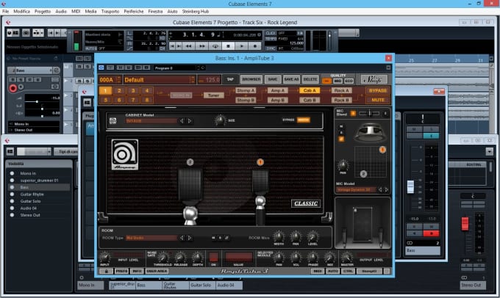Move the Mic Blend slider
This screenshot has height=298, width=500.
click(x=369, y=113)
